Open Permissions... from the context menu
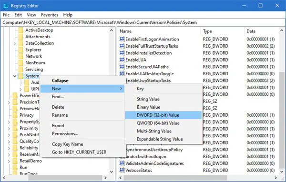 [x=82, y=134]
